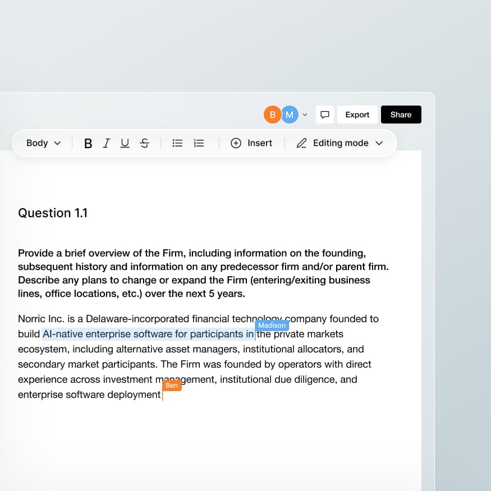
Task: Click the Export button
Action: [x=357, y=114]
